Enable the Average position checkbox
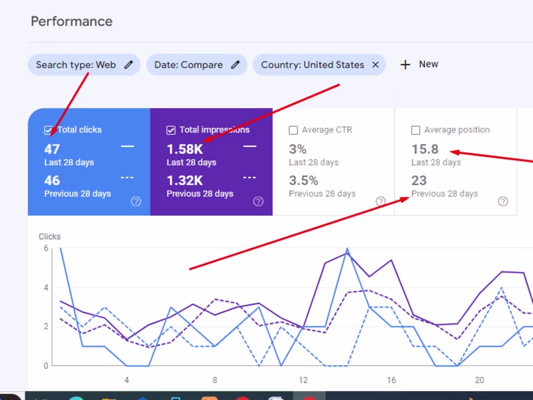Image resolution: width=533 pixels, height=400 pixels. coord(415,130)
